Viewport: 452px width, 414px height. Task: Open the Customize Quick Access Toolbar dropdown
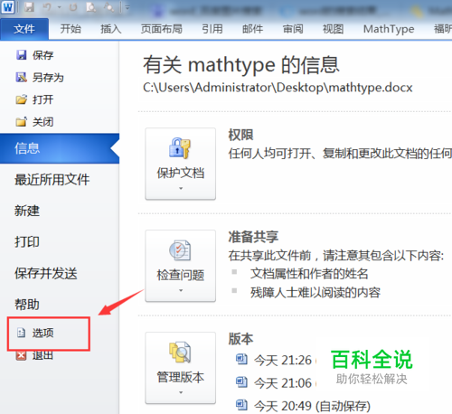pos(127,7)
